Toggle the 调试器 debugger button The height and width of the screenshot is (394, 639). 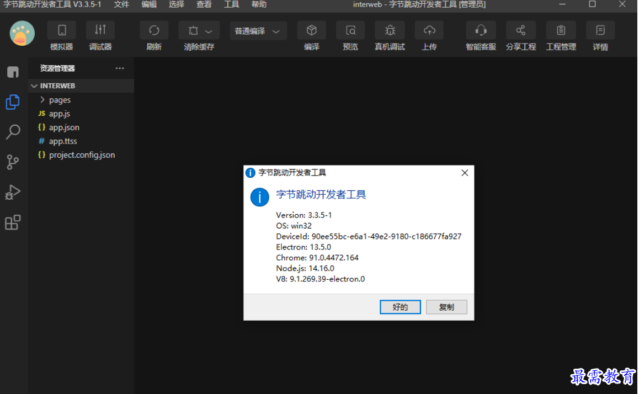100,30
